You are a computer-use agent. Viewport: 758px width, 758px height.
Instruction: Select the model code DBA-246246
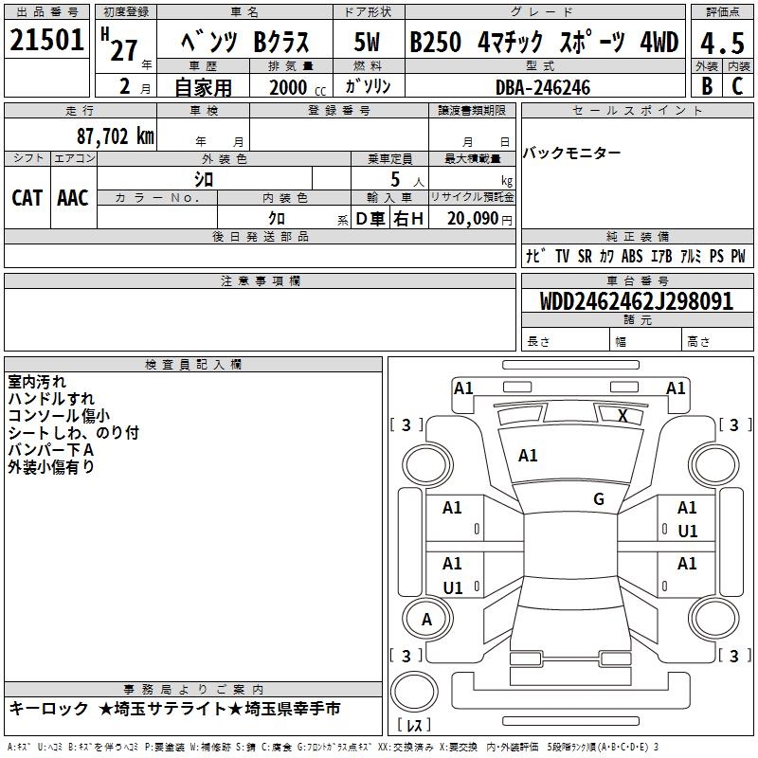click(543, 87)
